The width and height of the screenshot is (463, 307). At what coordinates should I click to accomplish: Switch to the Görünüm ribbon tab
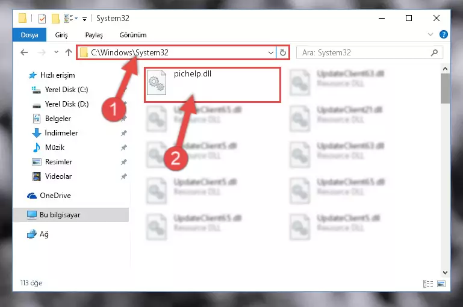133,35
